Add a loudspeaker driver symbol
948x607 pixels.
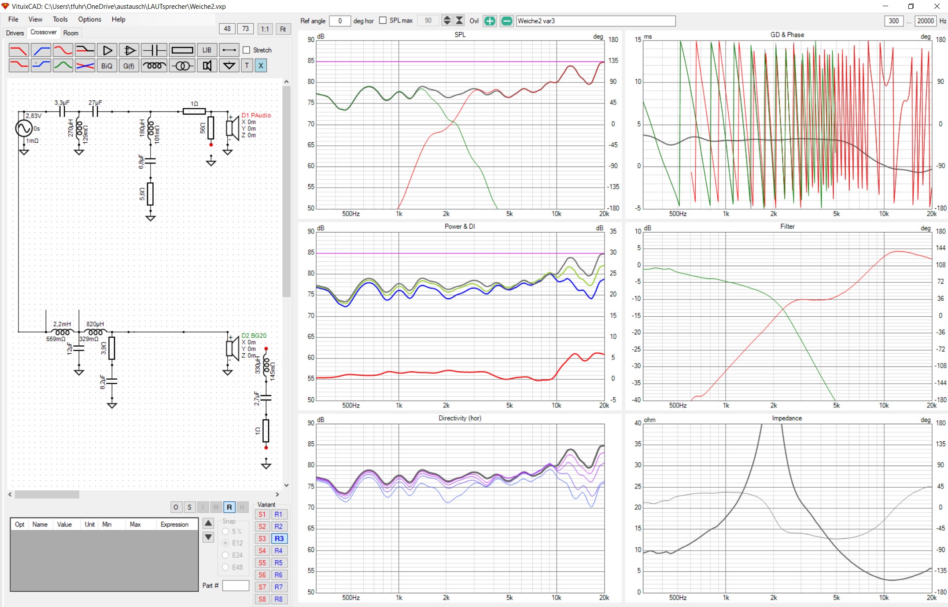[x=207, y=66]
